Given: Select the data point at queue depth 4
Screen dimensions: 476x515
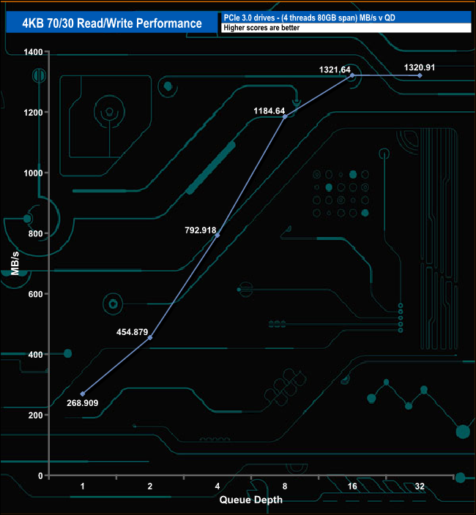Looking at the screenshot, I should point(217,235).
